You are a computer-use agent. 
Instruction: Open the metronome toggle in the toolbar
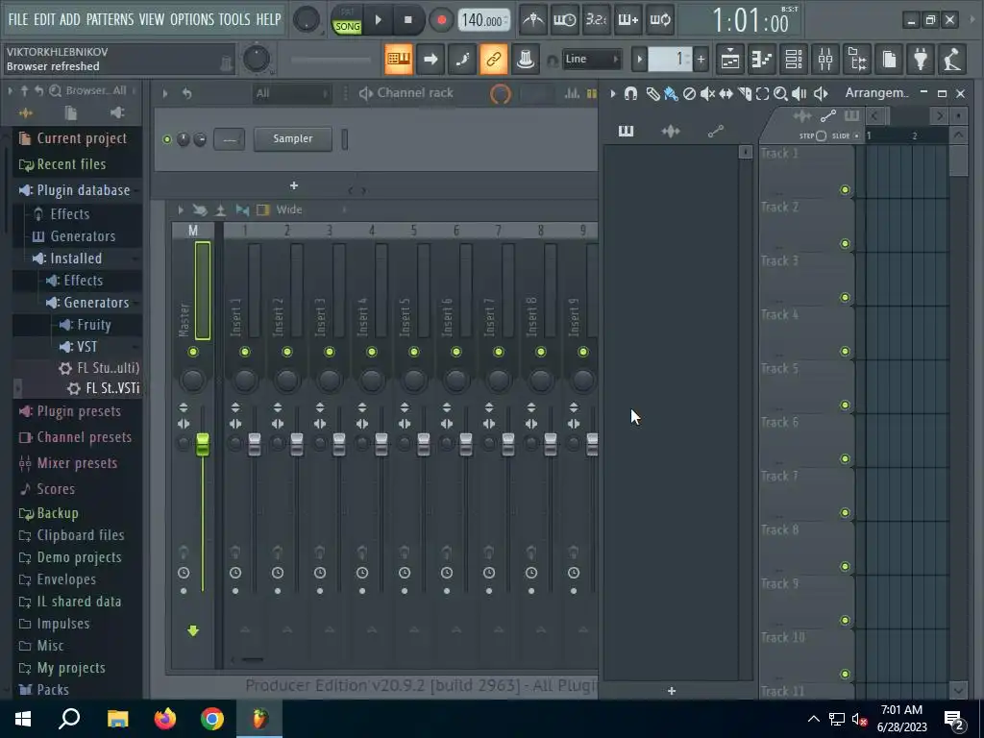pos(533,20)
